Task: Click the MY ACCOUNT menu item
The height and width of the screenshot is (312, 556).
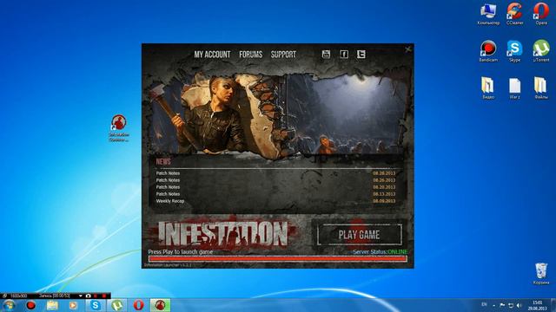Action: (x=212, y=55)
